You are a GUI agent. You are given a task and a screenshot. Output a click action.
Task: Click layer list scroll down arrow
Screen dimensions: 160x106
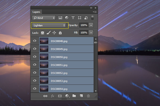96,91
